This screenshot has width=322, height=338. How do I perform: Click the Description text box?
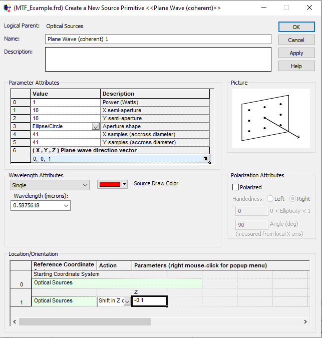pyautogui.click(x=158, y=60)
